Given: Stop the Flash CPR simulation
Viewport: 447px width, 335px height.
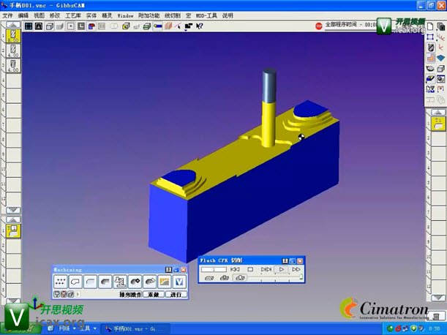Looking at the screenshot, I should click(x=250, y=269).
